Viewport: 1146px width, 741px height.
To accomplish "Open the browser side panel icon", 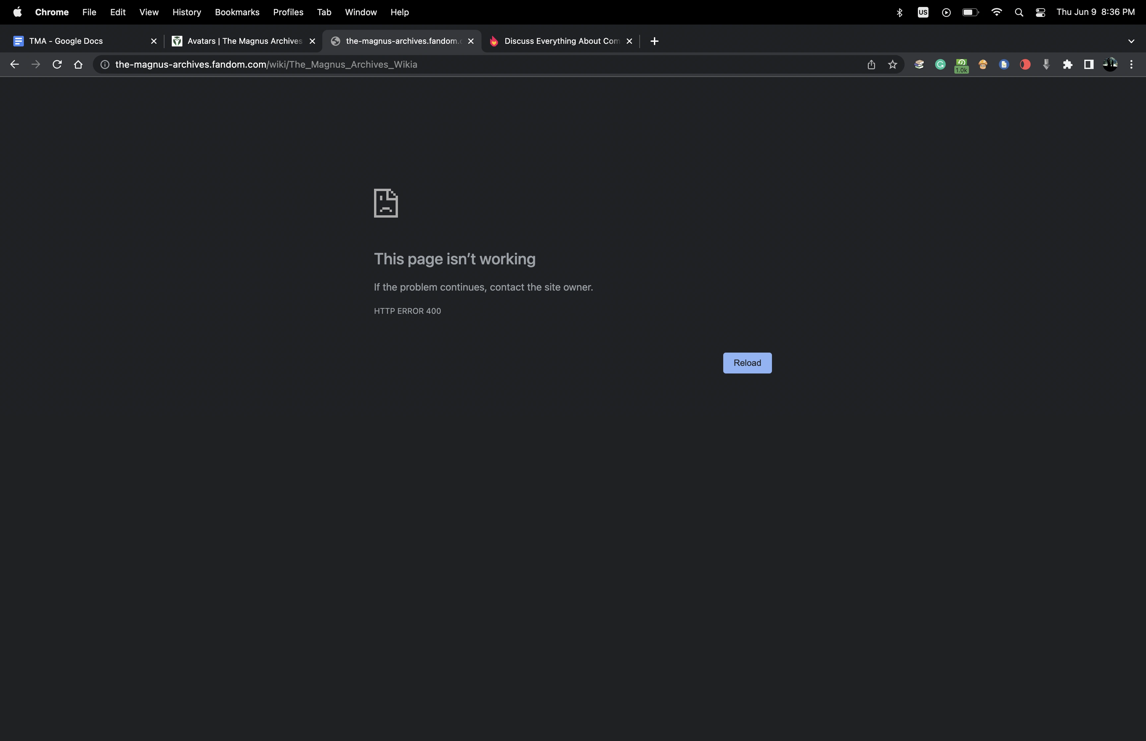I will 1088,64.
